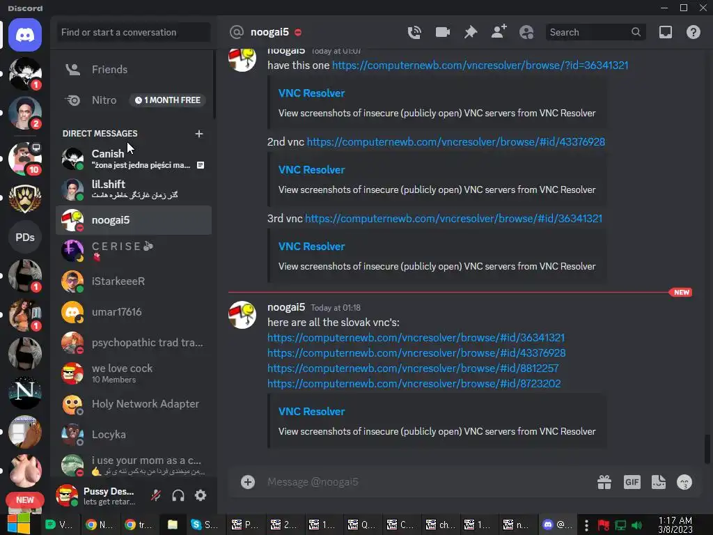Select noogai5 conversation in DM list
Viewport: 713px width, 535px height.
pos(134,220)
